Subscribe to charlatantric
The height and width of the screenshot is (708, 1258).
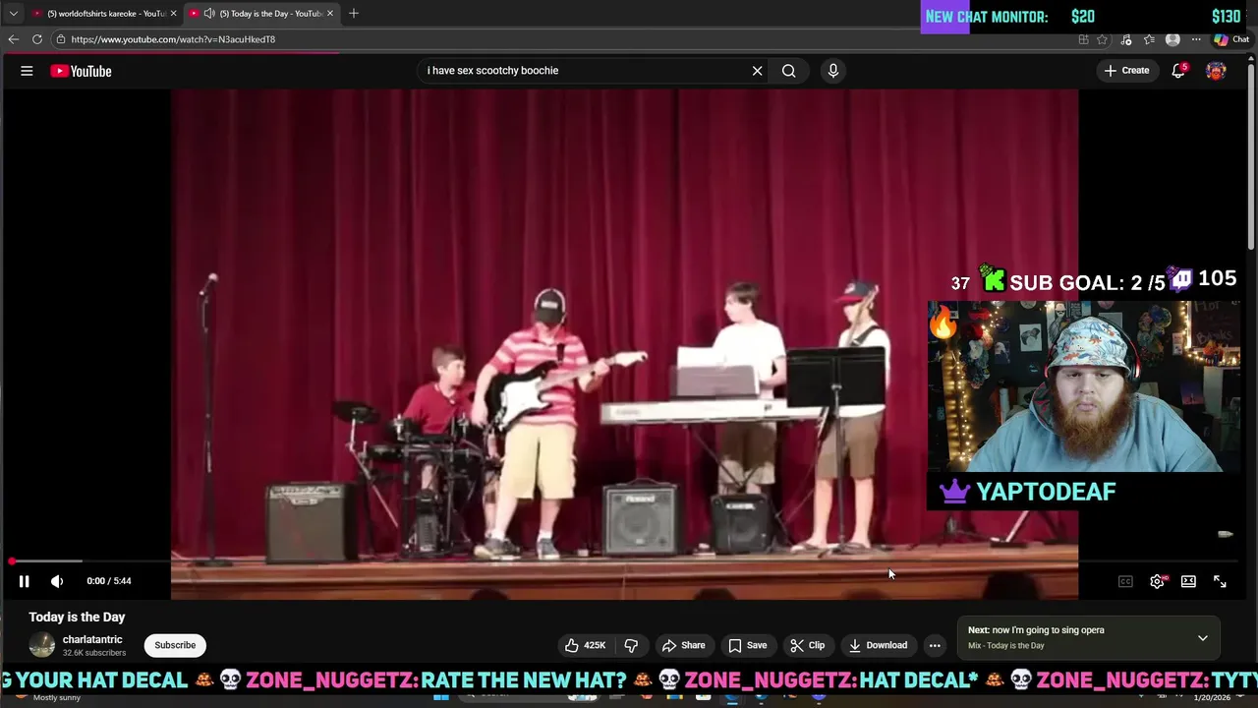click(175, 645)
